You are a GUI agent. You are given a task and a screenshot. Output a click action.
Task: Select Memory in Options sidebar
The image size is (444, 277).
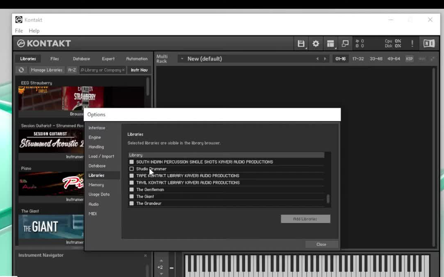(96, 185)
